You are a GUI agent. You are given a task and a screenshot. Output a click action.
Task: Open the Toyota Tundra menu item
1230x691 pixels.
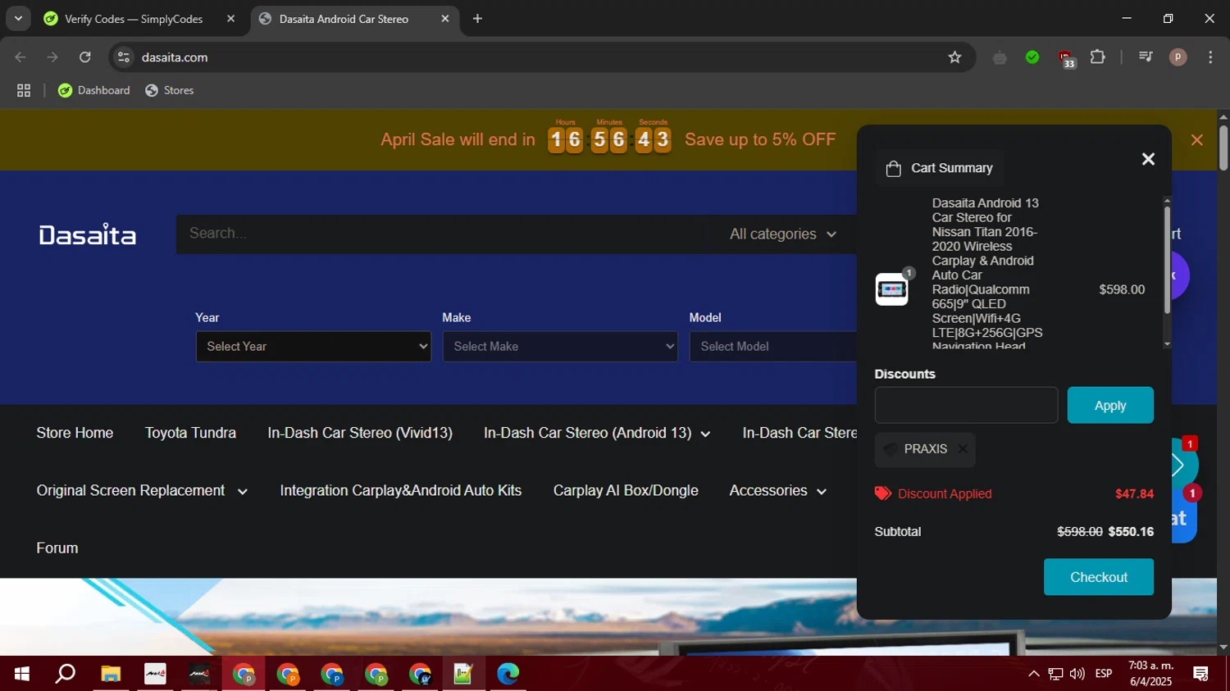(190, 433)
